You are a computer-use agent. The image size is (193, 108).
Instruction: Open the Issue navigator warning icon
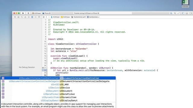tap(25, 17)
